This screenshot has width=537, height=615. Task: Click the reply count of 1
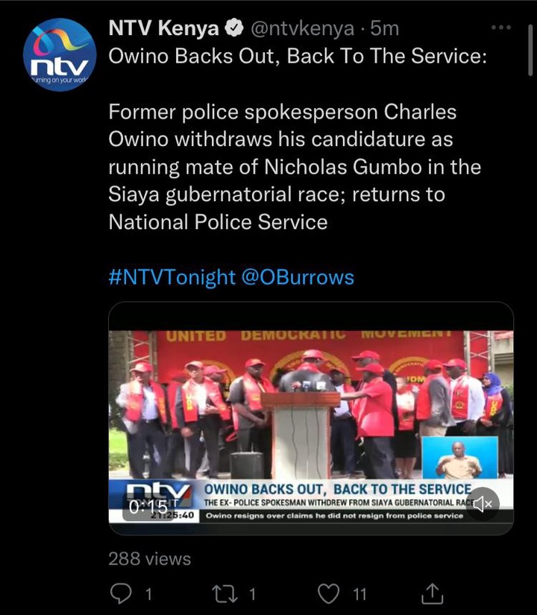(148, 594)
